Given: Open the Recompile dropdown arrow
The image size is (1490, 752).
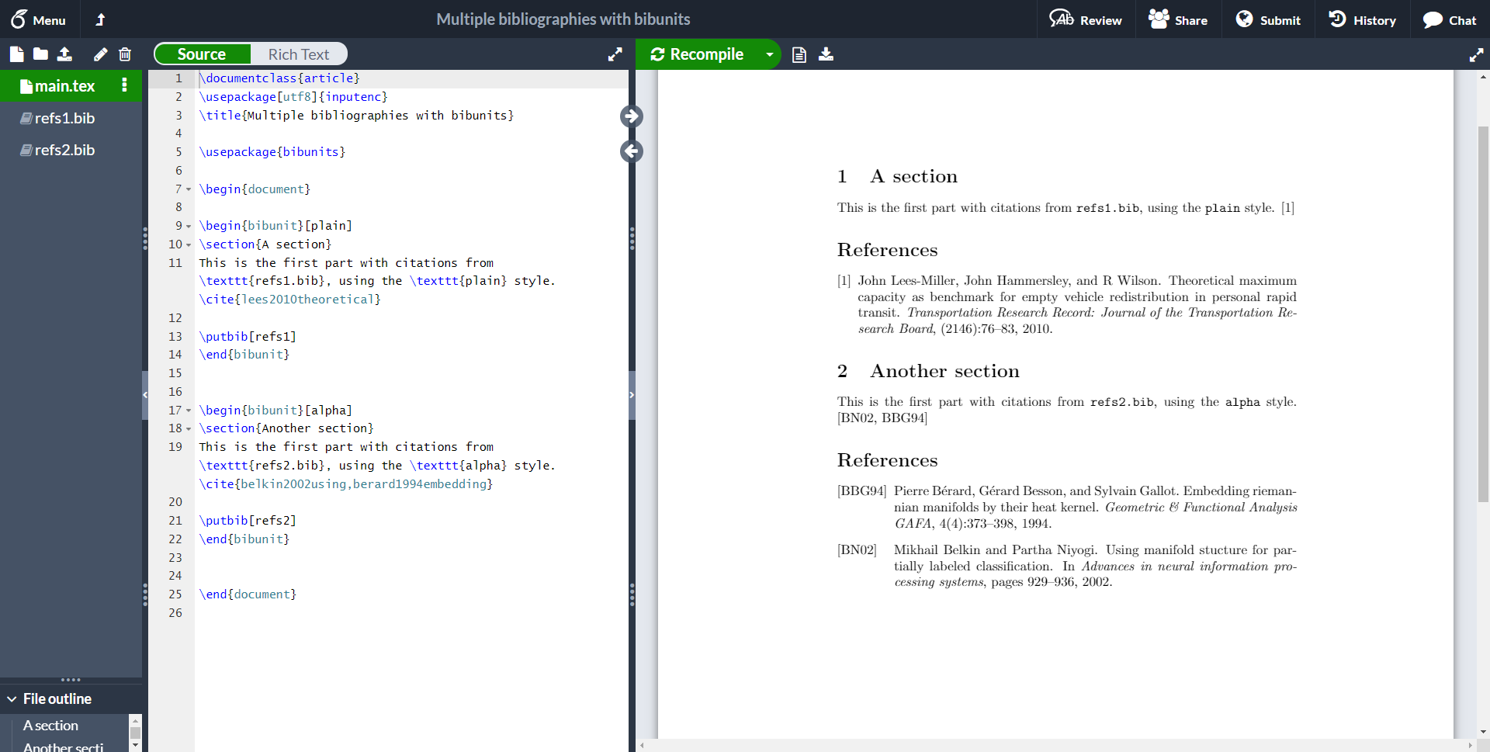Looking at the screenshot, I should coord(769,54).
